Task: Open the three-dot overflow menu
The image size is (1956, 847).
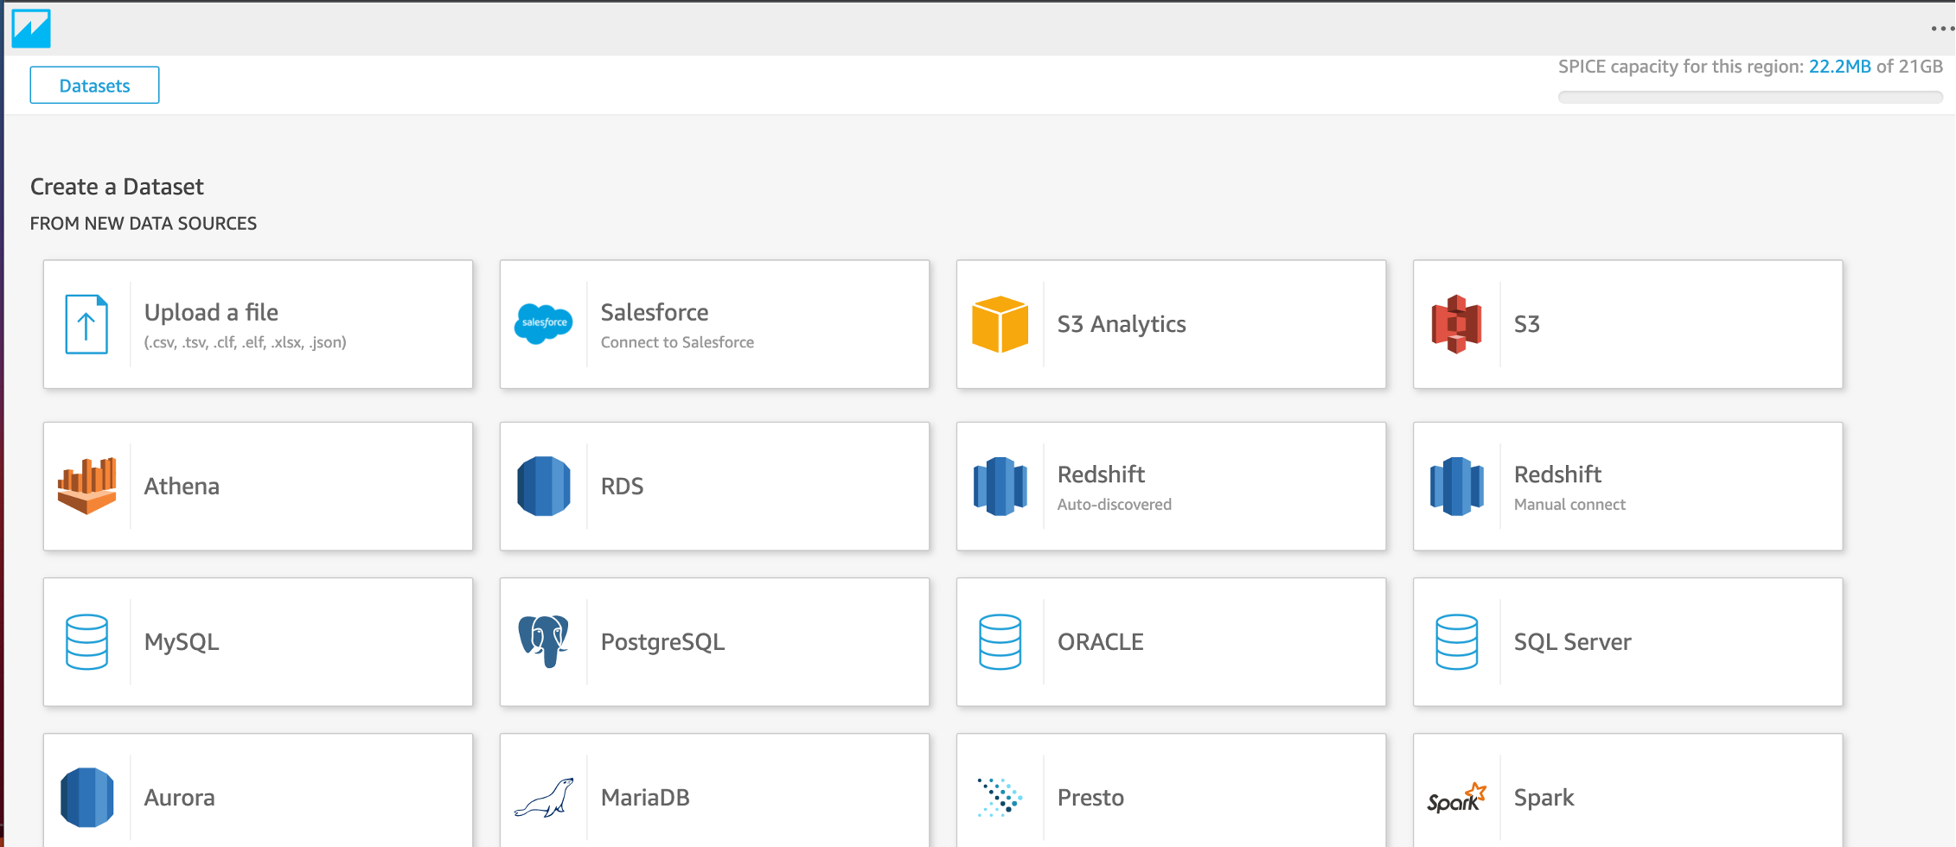Action: point(1942,29)
